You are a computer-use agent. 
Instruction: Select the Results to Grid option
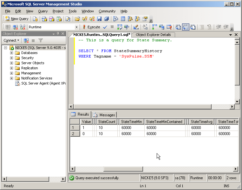click(186, 27)
